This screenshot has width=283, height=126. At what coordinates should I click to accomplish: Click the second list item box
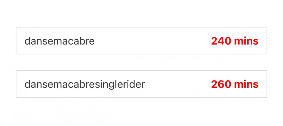point(141,84)
